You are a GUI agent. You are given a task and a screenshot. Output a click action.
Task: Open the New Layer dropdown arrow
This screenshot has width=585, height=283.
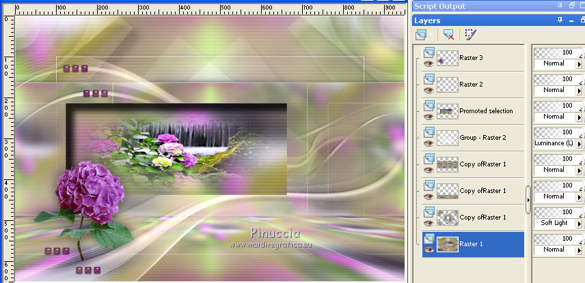tap(431, 35)
